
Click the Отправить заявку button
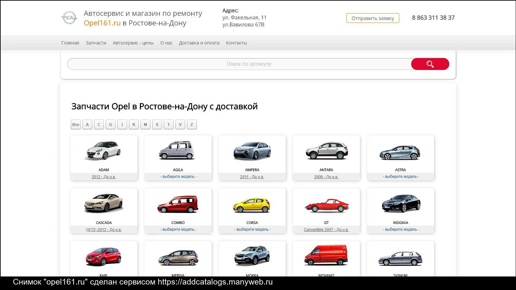tap(373, 18)
